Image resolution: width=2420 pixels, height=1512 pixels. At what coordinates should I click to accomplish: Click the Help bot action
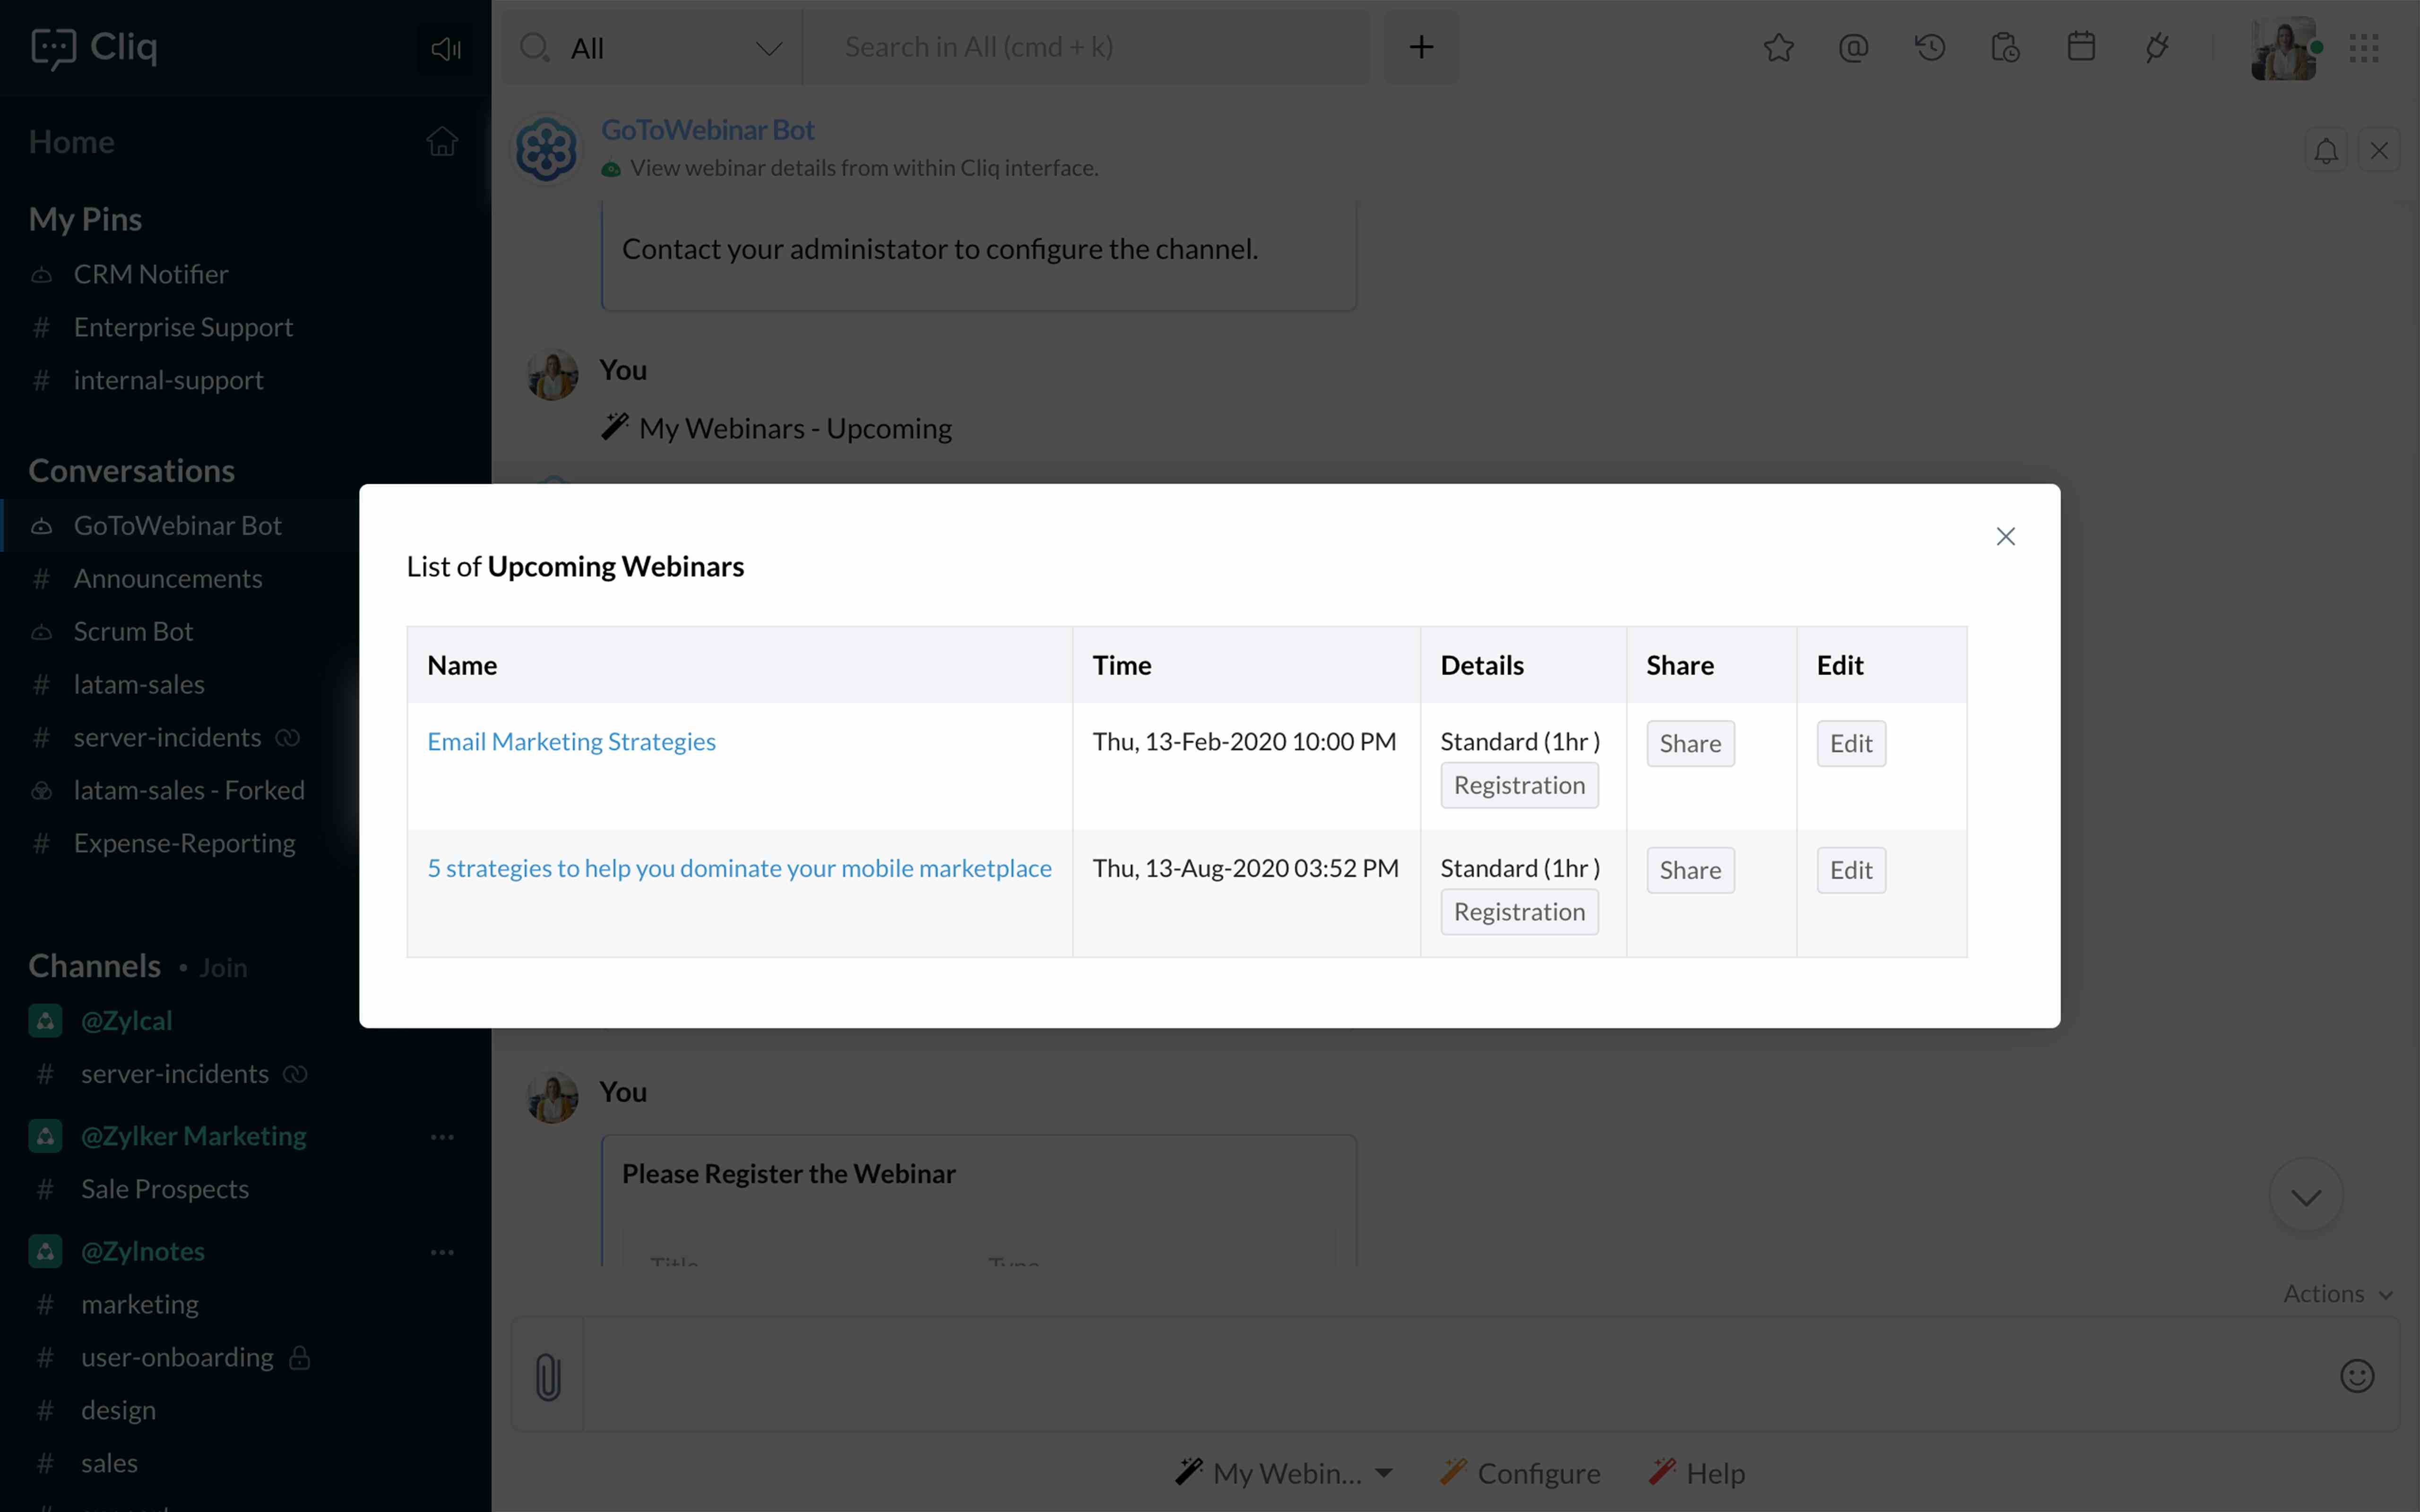(x=1697, y=1473)
